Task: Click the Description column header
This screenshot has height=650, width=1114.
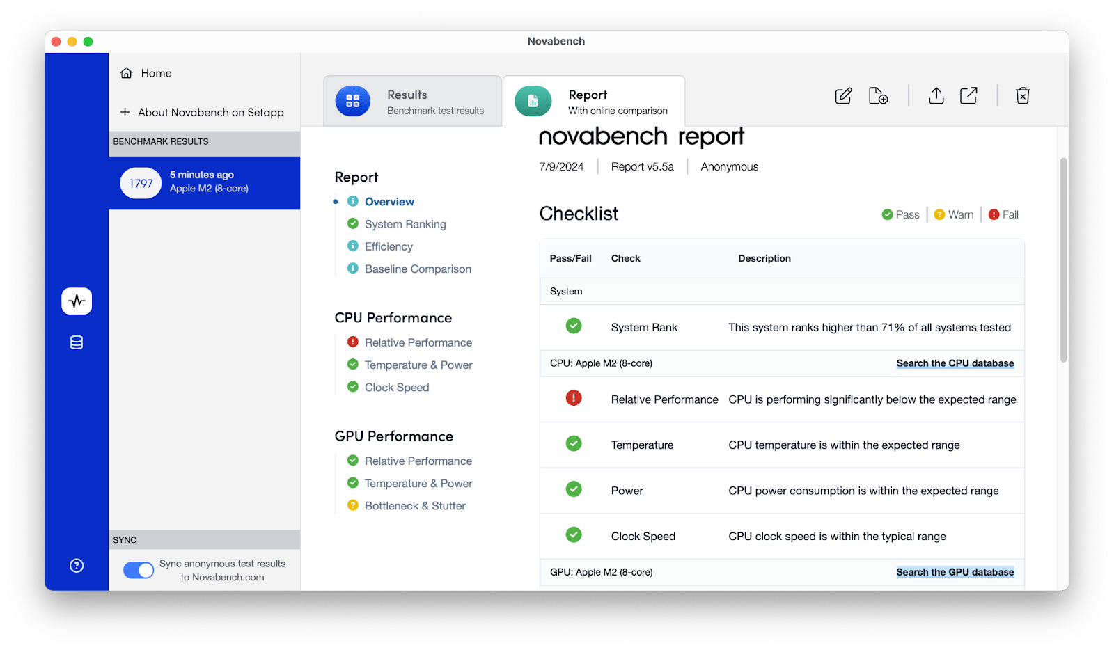Action: point(764,258)
